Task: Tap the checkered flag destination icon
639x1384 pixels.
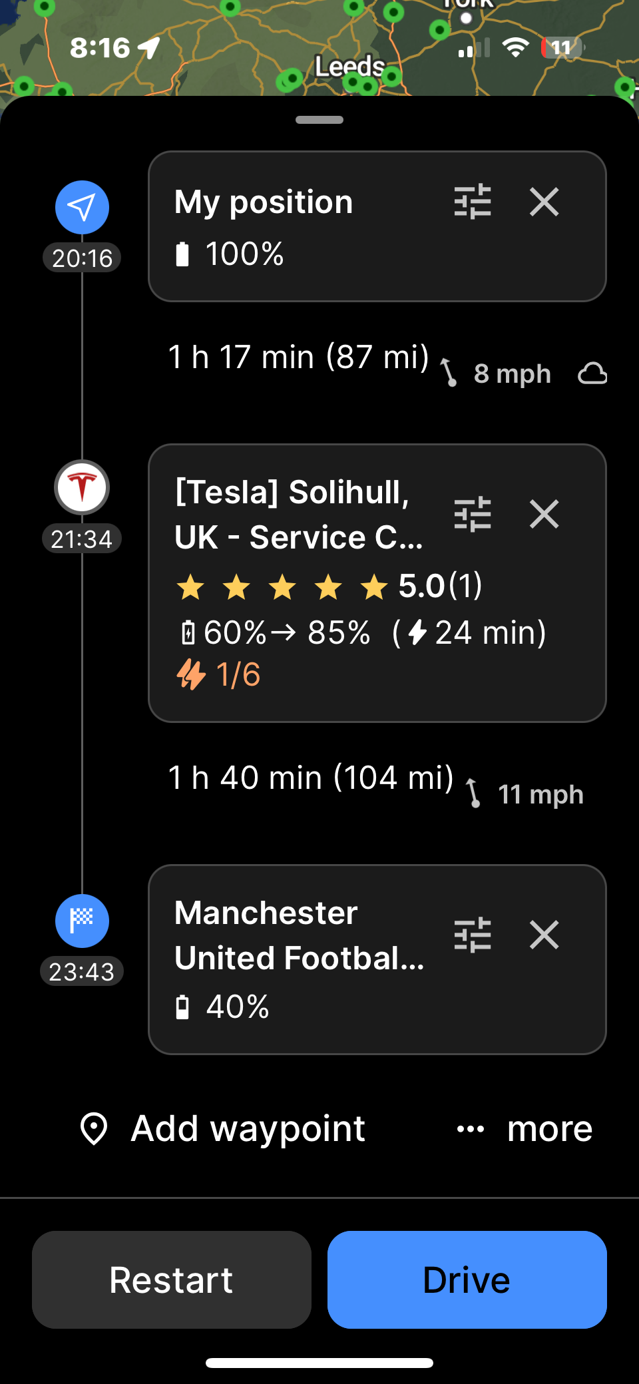Action: tap(82, 920)
